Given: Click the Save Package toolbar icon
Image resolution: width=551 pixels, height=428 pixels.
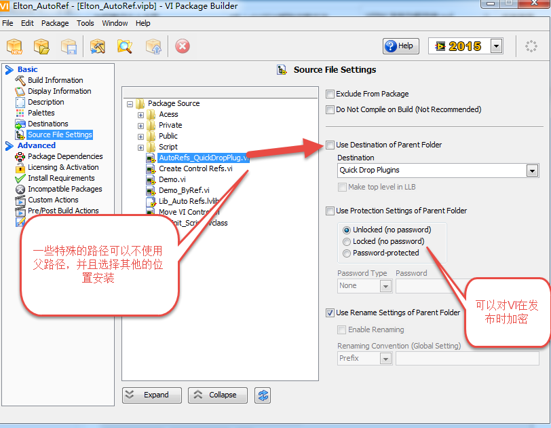Looking at the screenshot, I should [x=69, y=46].
